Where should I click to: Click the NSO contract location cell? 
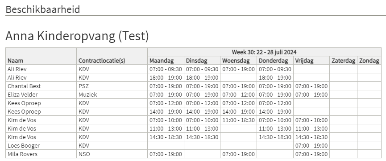coord(112,154)
